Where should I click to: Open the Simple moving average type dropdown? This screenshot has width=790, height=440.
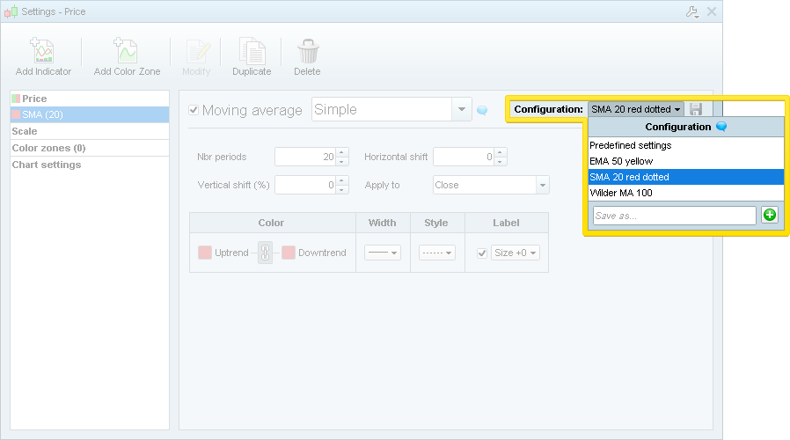click(462, 109)
